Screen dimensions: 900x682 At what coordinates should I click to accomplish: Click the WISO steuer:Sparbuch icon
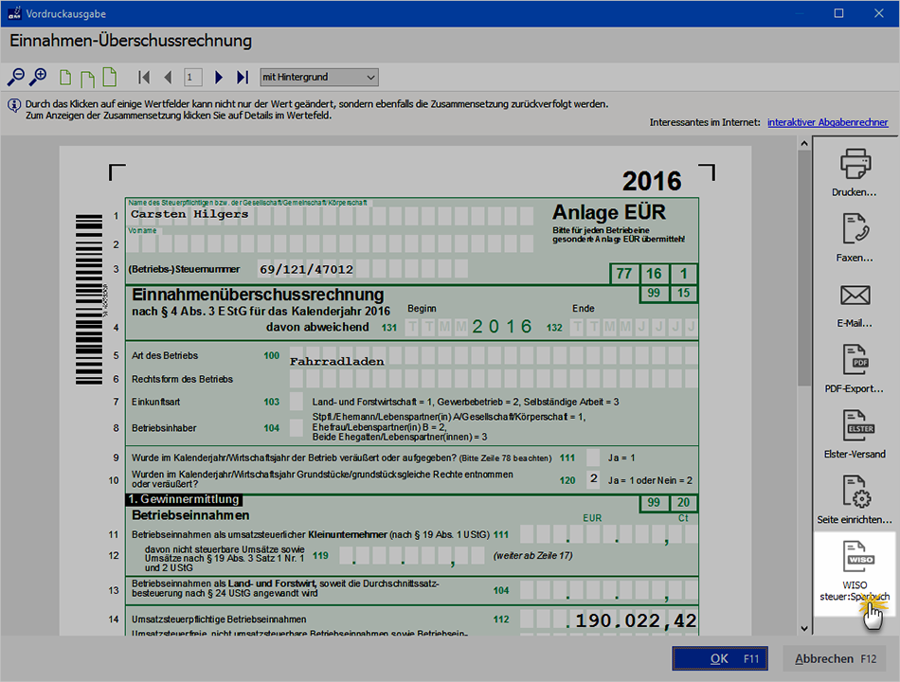[x=857, y=556]
